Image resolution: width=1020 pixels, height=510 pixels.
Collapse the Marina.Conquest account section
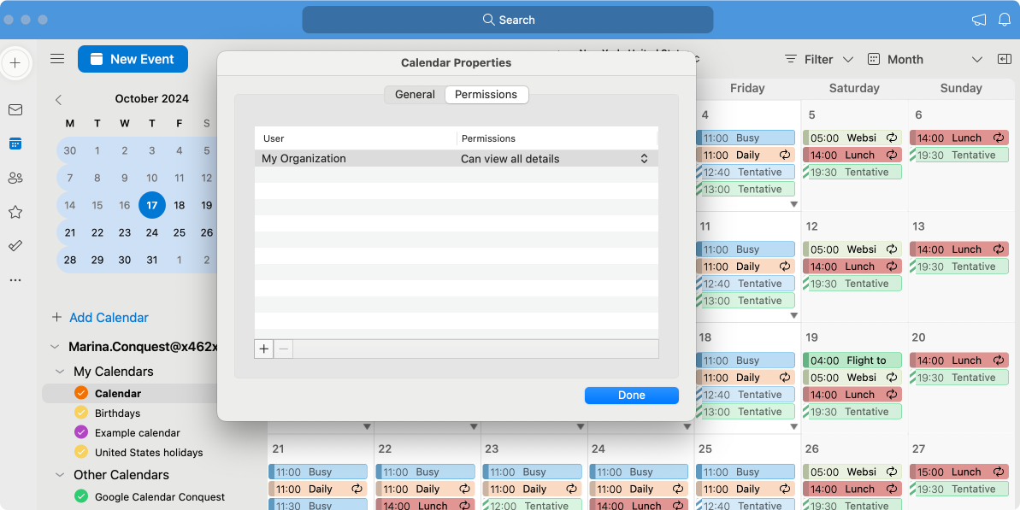pyautogui.click(x=55, y=347)
